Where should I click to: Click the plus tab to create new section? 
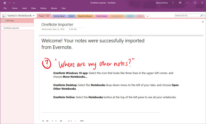(147, 16)
